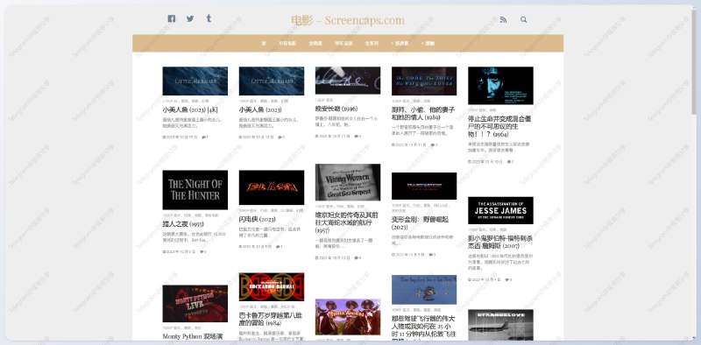Open the Little Mermaid 4K thumbnail
Screen dimensions: 701x345
[195, 81]
